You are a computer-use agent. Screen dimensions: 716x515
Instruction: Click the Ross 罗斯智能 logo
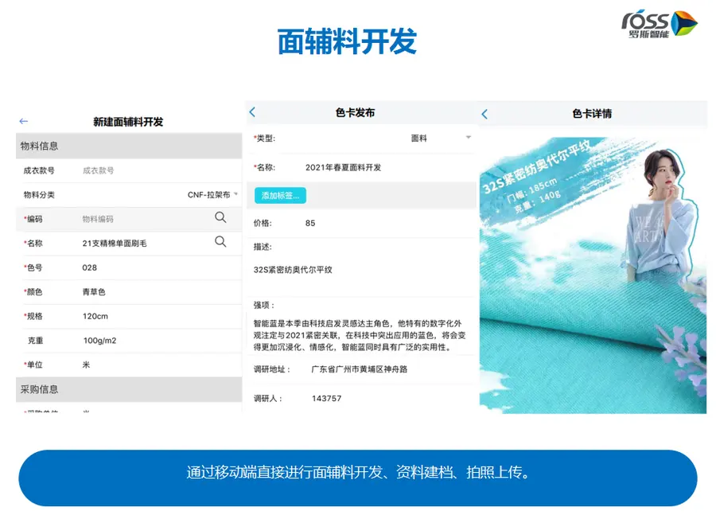(660, 24)
